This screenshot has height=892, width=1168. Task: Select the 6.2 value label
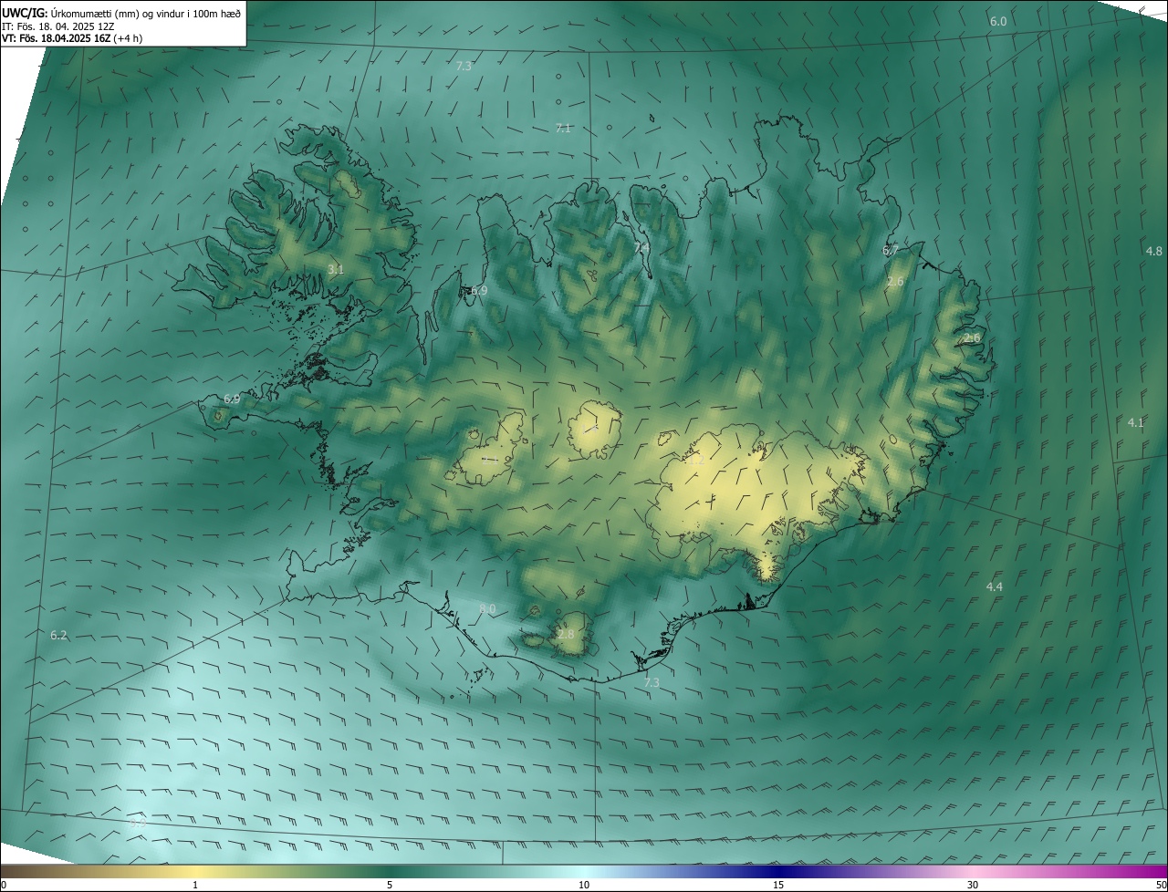(58, 635)
